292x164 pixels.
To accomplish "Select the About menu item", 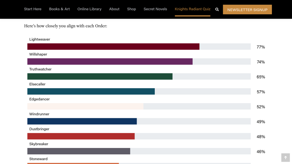I will (x=114, y=9).
